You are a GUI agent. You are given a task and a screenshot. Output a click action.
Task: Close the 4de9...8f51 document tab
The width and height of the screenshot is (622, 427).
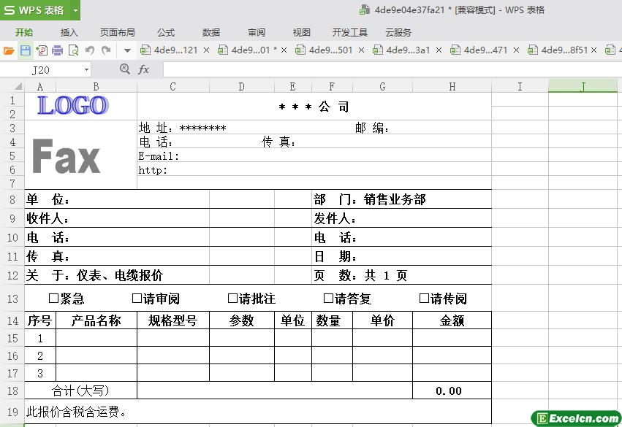(x=593, y=50)
